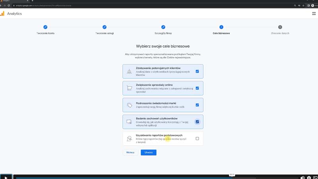The width and height of the screenshot is (318, 179).
Task: Uncheck 'Zwiększenie sprzedaży online' checkbox
Action: (197, 88)
